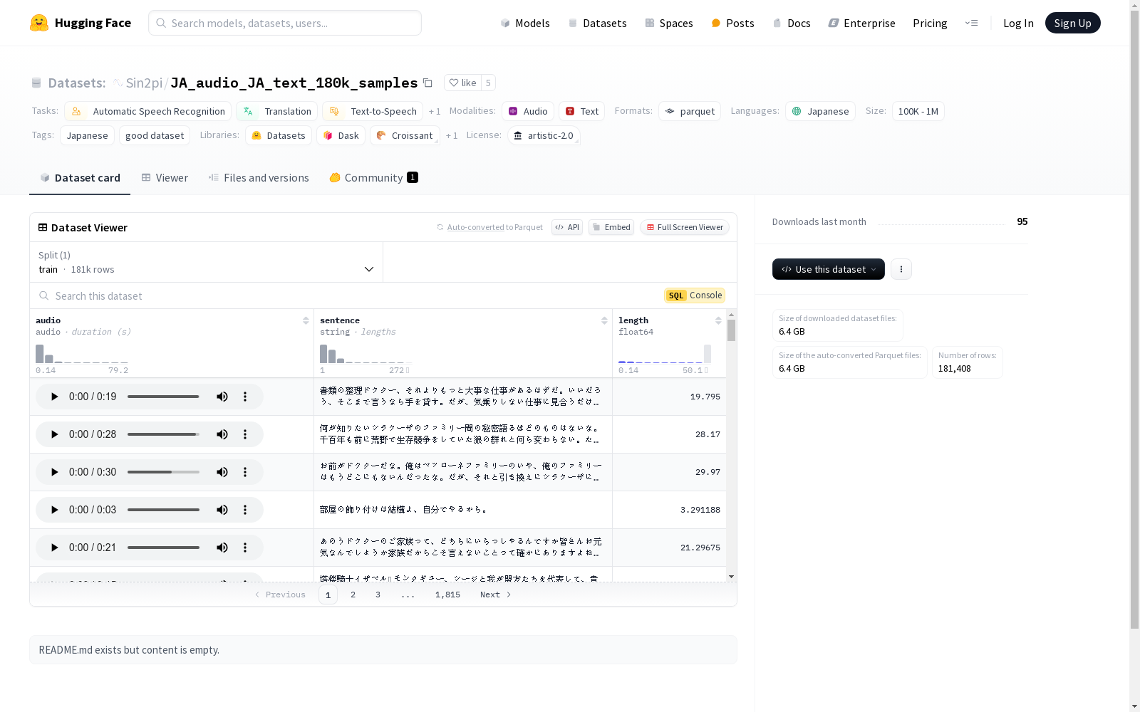Viewport: 1140px width, 712px height.
Task: Play the 0:21 audio sample
Action: [54, 548]
